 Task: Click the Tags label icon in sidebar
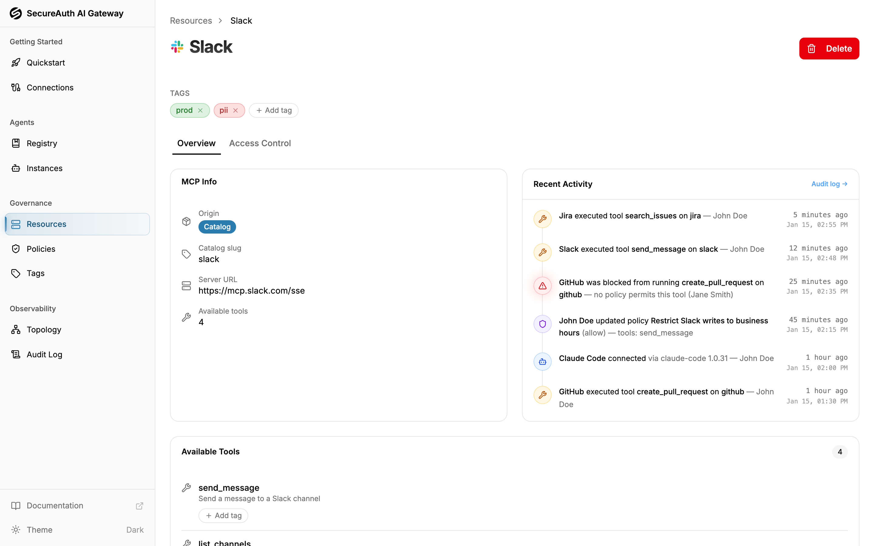[x=15, y=273]
